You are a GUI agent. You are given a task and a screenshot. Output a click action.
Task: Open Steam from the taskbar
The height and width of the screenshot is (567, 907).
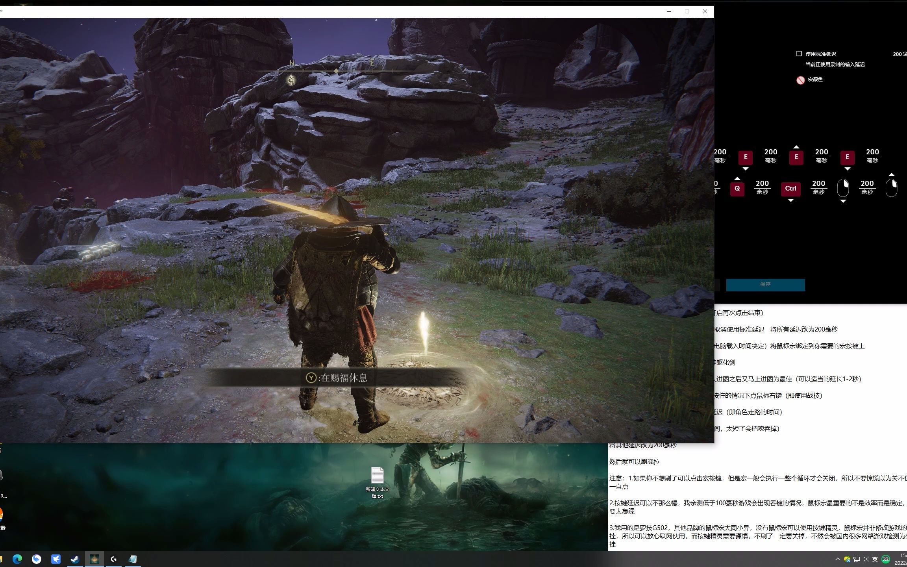(75, 559)
